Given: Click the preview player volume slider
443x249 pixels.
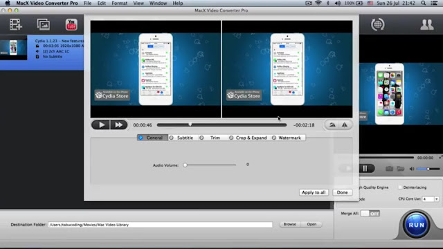Looking at the screenshot, I should (x=428, y=169).
